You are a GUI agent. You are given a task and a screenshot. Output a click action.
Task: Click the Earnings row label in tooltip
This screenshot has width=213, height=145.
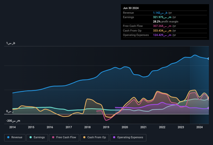(x=128, y=17)
